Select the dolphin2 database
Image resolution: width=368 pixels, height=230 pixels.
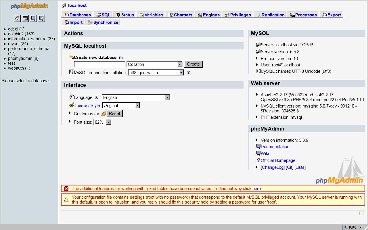[x=21, y=34]
